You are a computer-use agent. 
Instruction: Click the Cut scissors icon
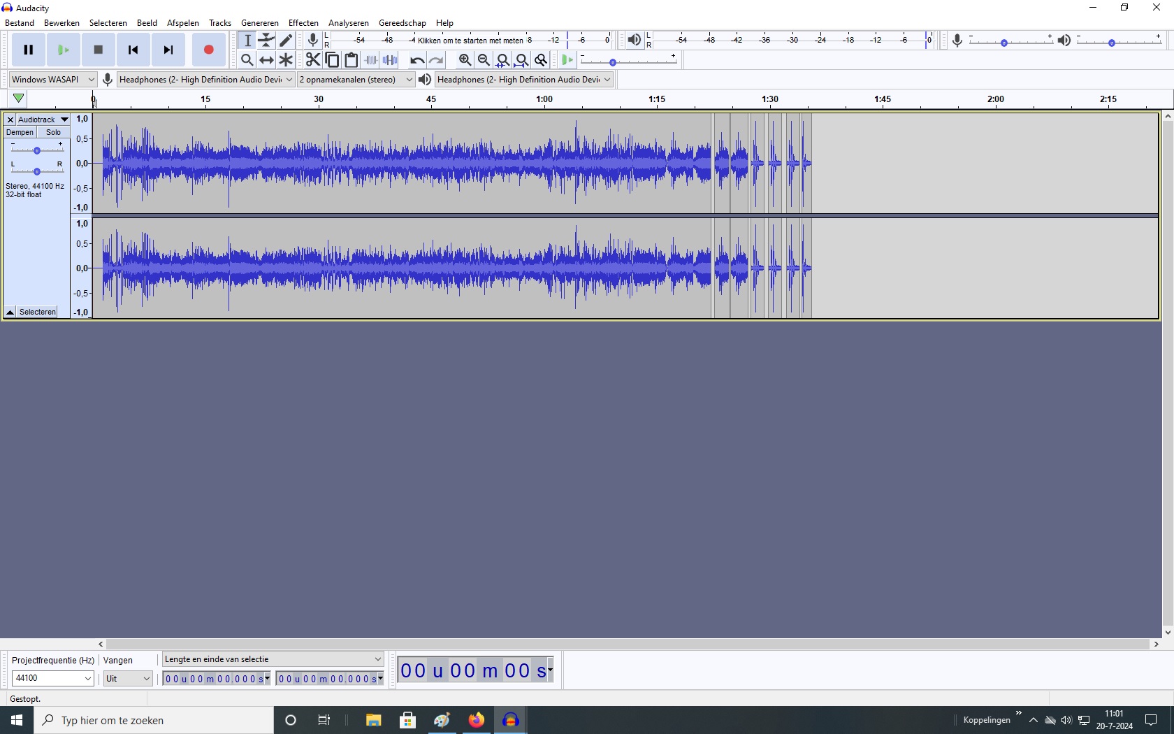(x=312, y=60)
